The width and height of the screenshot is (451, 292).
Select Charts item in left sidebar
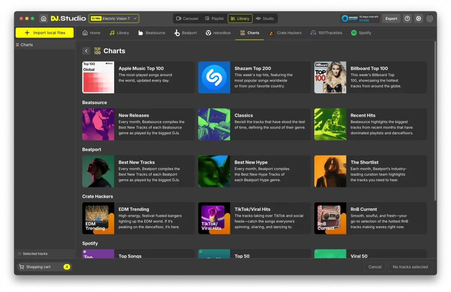(45, 45)
